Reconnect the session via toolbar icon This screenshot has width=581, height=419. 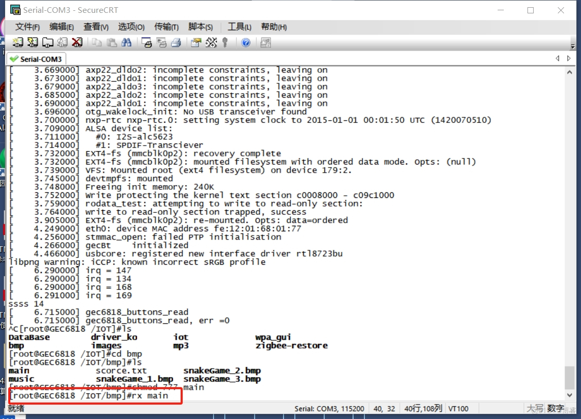pos(62,43)
